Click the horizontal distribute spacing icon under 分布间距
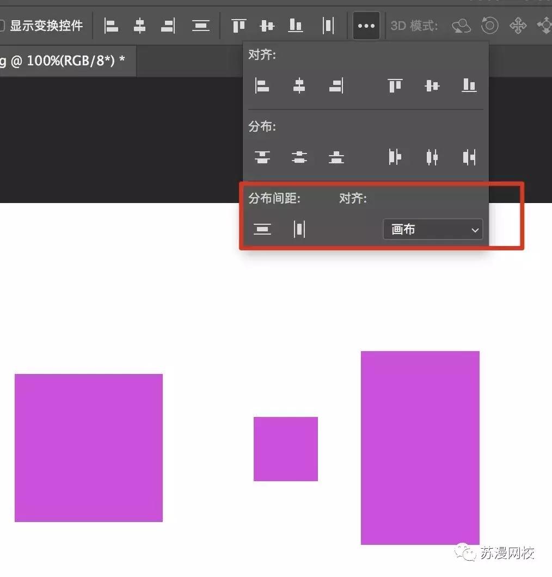 tap(299, 229)
